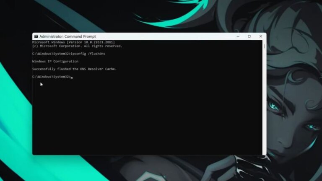Click the "Microsoft Windows [Version" header line
This screenshot has width=322, height=181.
[53, 42]
